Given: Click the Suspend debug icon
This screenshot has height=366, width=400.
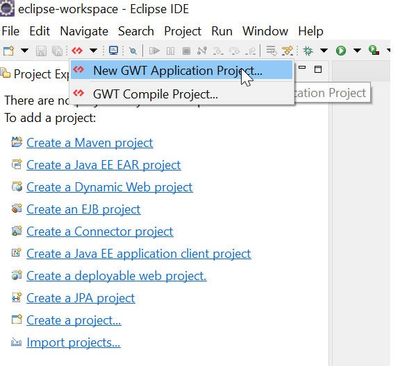Looking at the screenshot, I should [170, 51].
